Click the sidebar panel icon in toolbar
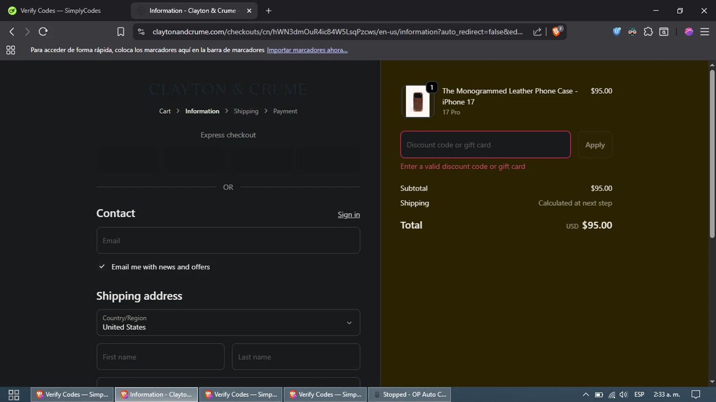Viewport: 716px width, 402px height. (x=664, y=31)
